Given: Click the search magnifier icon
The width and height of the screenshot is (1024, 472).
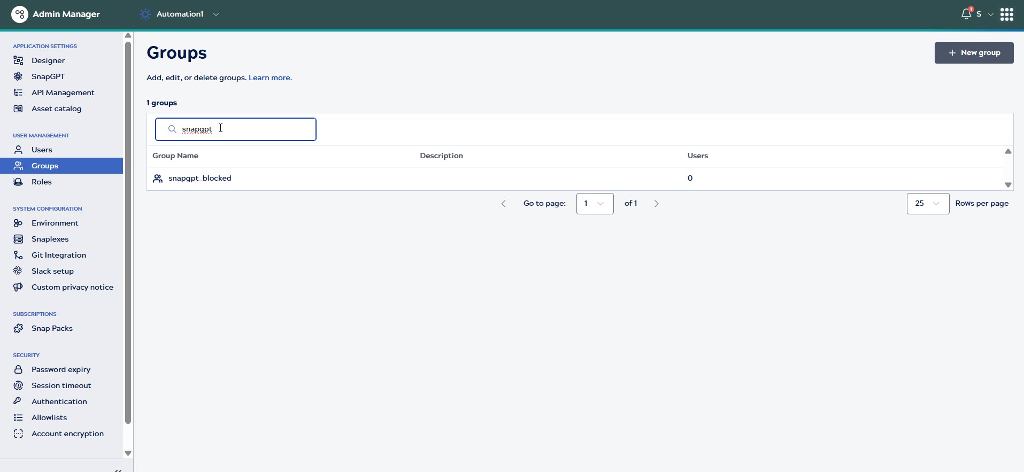Looking at the screenshot, I should click(x=172, y=129).
